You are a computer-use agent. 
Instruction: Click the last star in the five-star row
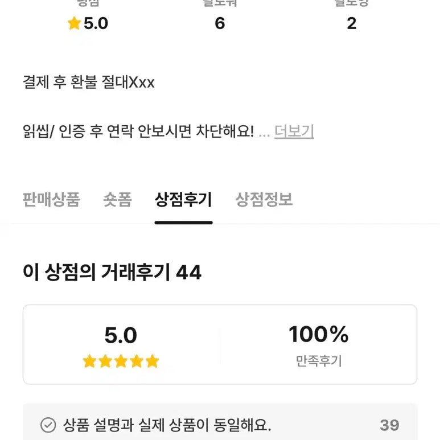tap(152, 361)
